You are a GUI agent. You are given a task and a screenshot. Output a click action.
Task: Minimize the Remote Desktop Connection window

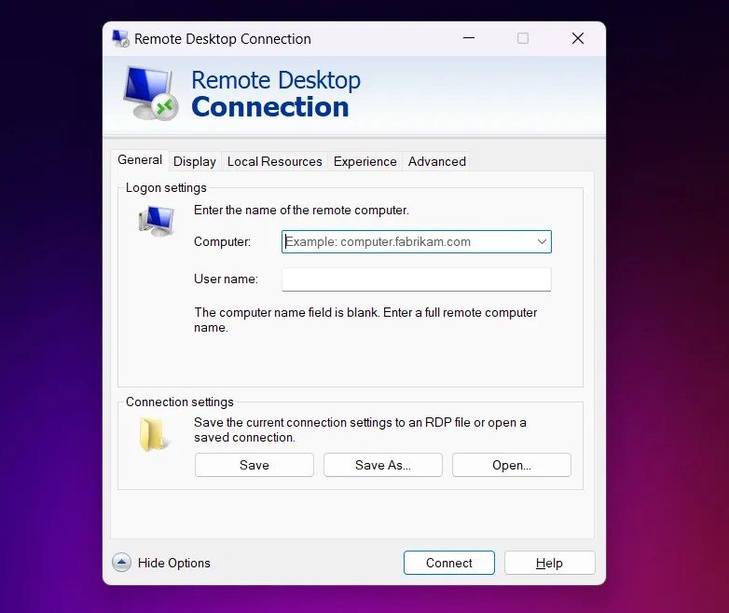(469, 38)
